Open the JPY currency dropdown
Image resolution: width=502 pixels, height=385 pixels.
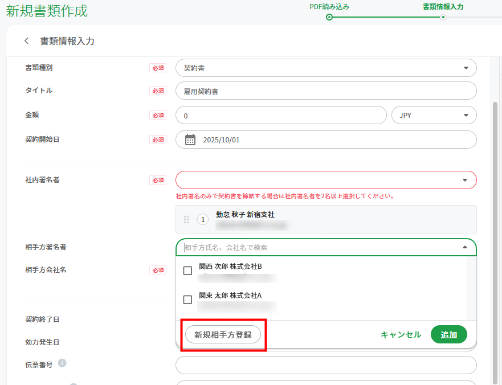[x=434, y=115]
